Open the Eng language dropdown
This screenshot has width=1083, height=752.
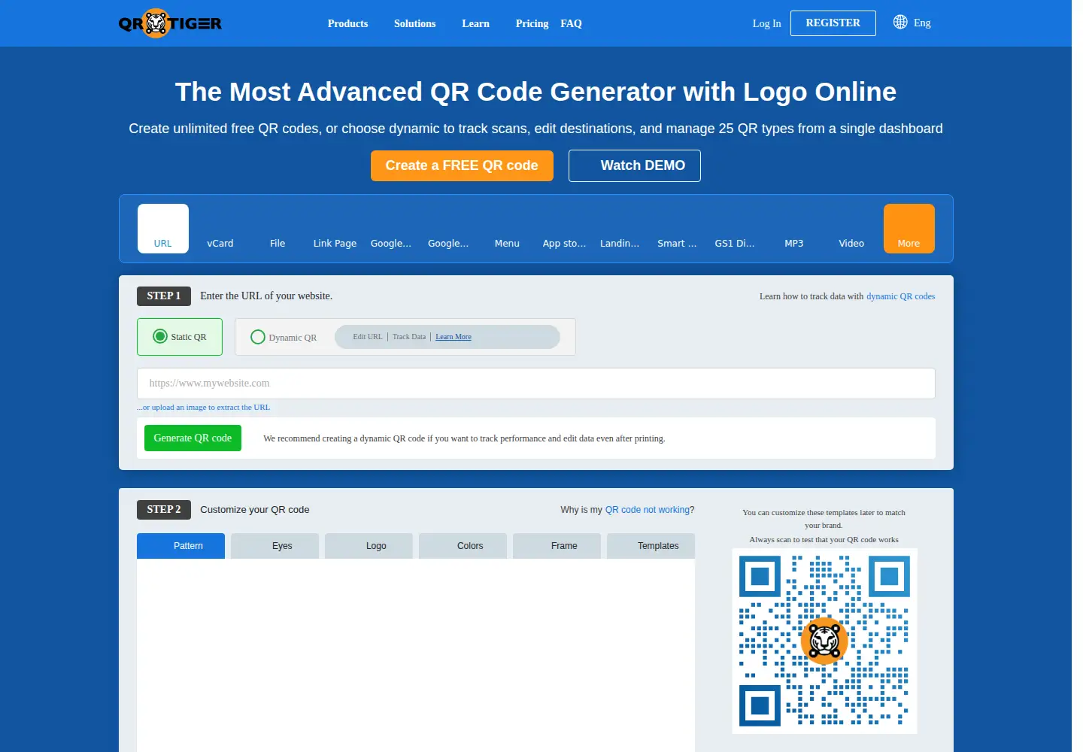click(922, 23)
